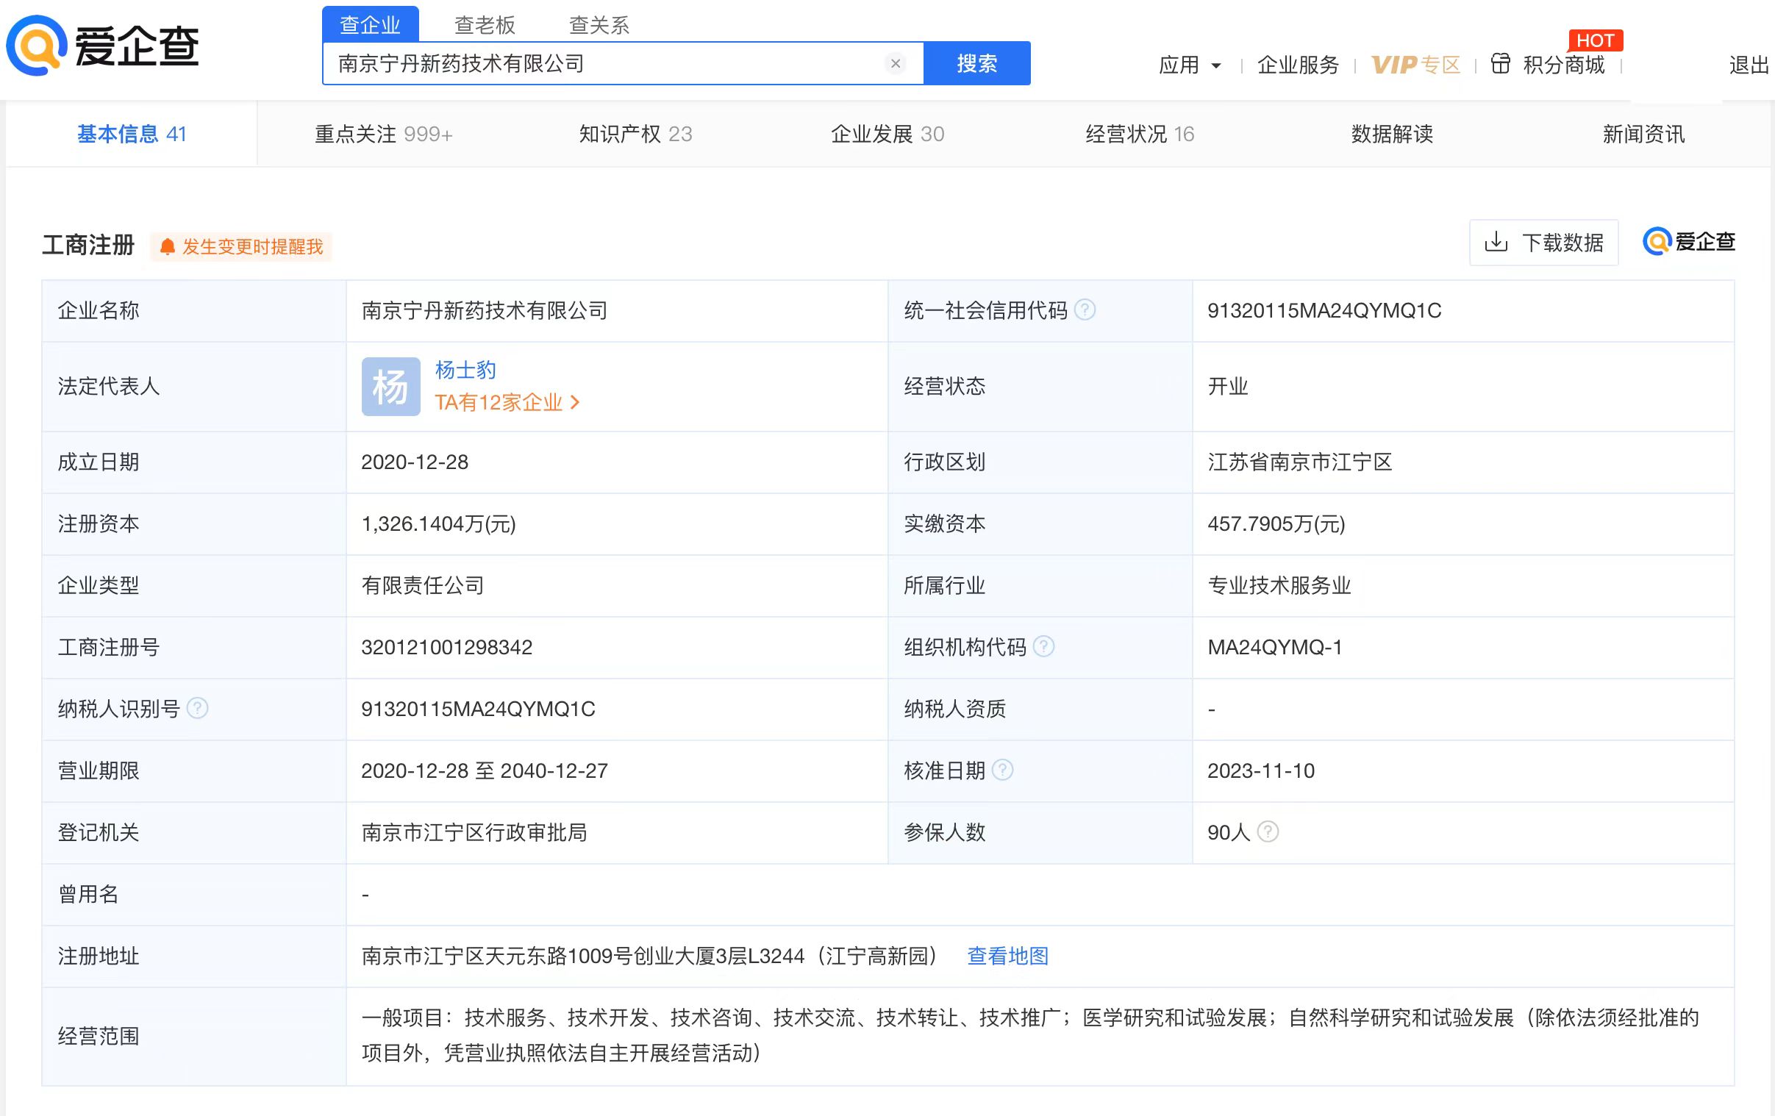
Task: Click the registration number 320121001298342
Action: (447, 647)
